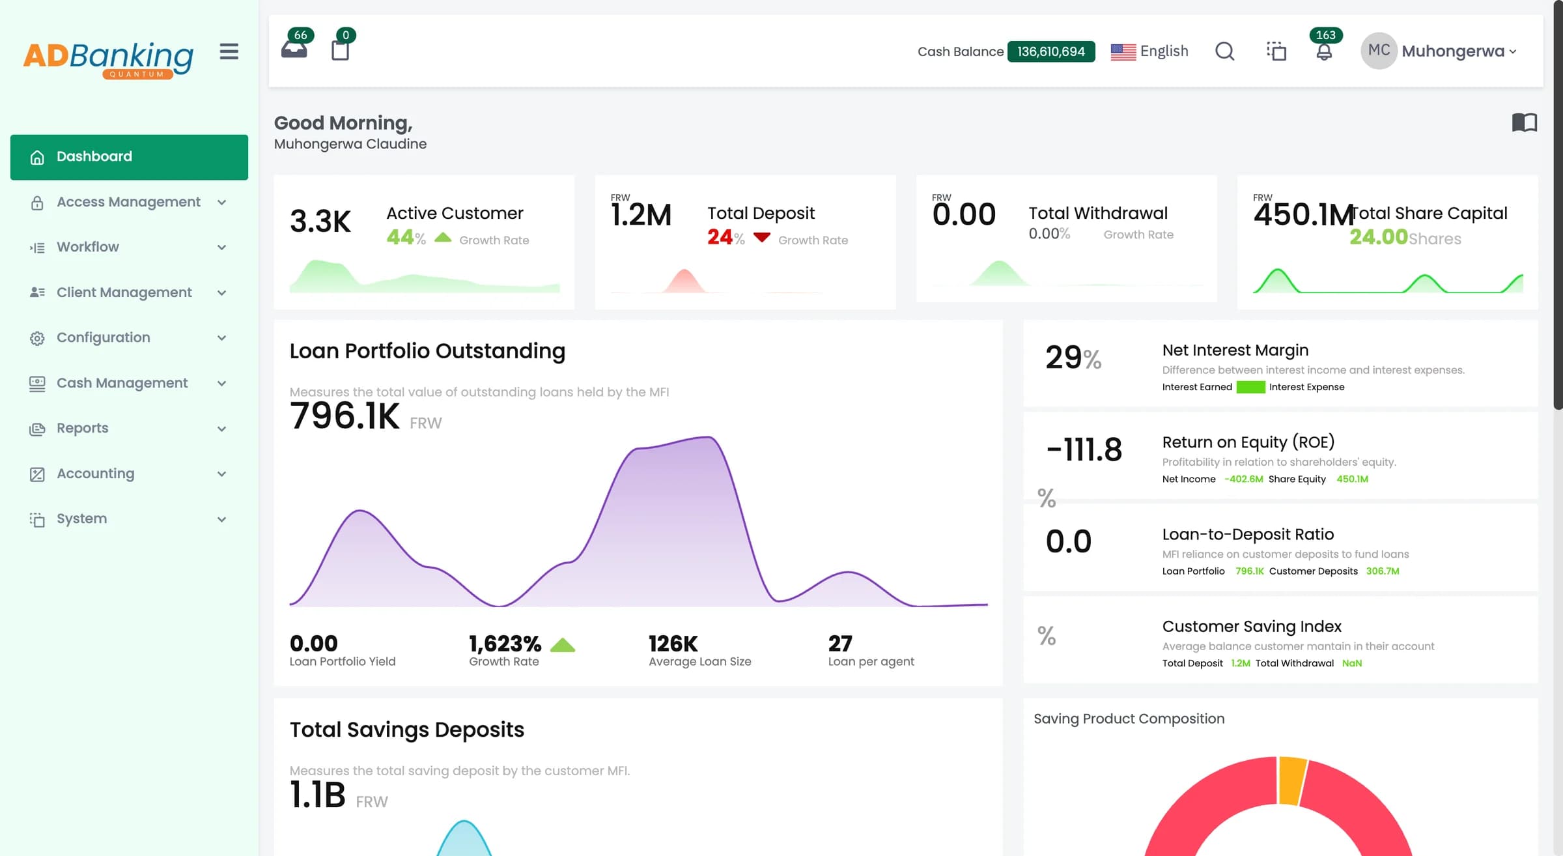The image size is (1563, 856).
Task: Click Net Interest Margin card
Action: (1280, 364)
